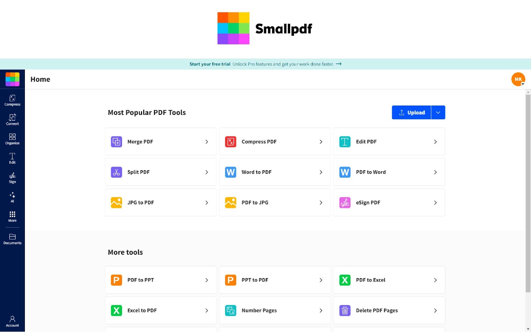This screenshot has height=332, width=531.
Task: Click the chevron on the Delete PDF Pages card
Action: tap(435, 311)
